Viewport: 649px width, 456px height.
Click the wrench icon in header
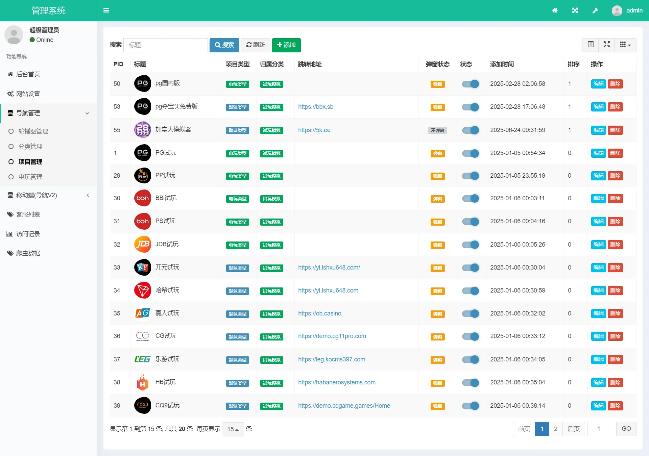click(595, 10)
